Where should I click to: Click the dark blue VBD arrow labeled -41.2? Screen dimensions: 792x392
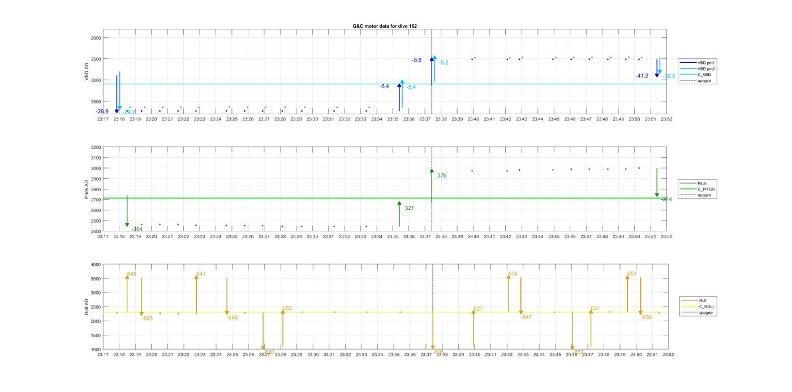click(x=657, y=68)
